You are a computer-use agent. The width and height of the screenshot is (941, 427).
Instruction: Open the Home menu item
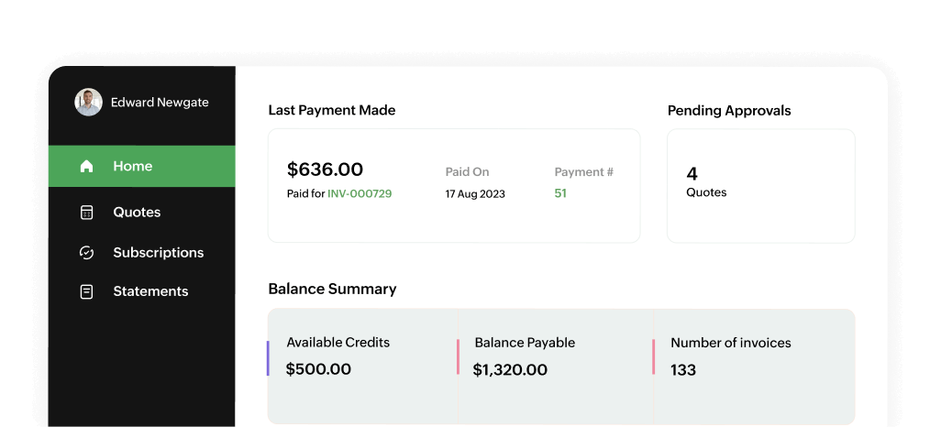pos(133,167)
